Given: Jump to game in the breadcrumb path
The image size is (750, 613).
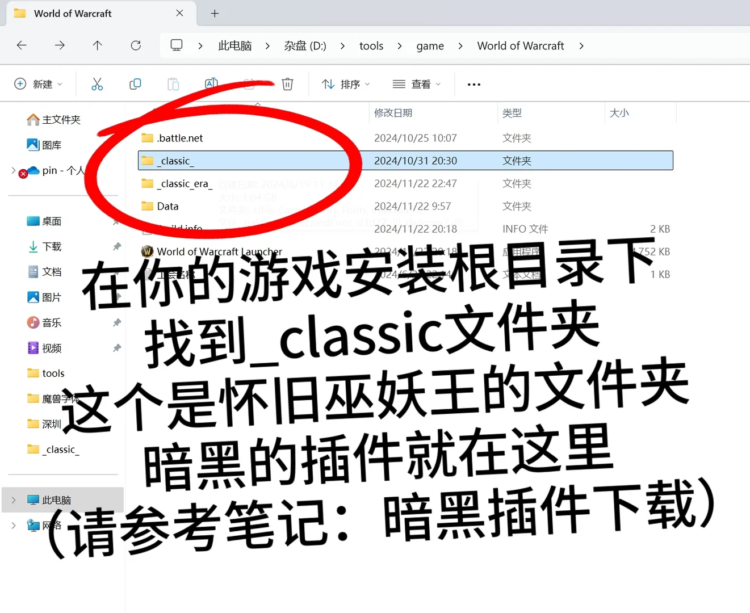Looking at the screenshot, I should (430, 46).
